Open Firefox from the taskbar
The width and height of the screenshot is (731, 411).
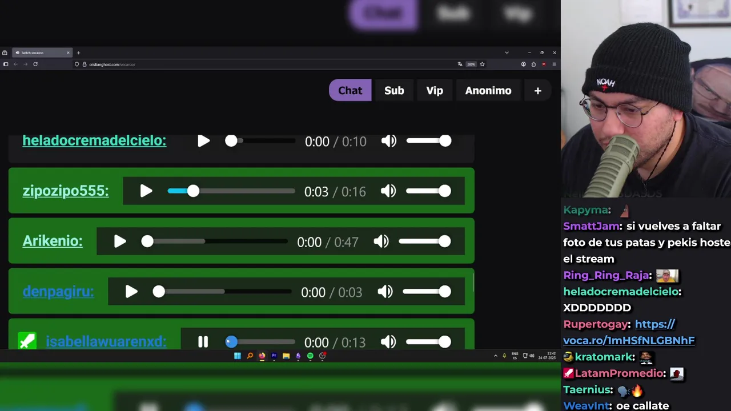coord(262,356)
